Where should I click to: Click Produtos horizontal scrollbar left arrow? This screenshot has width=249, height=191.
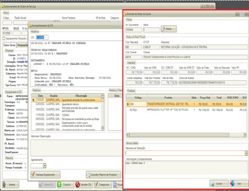(128, 135)
